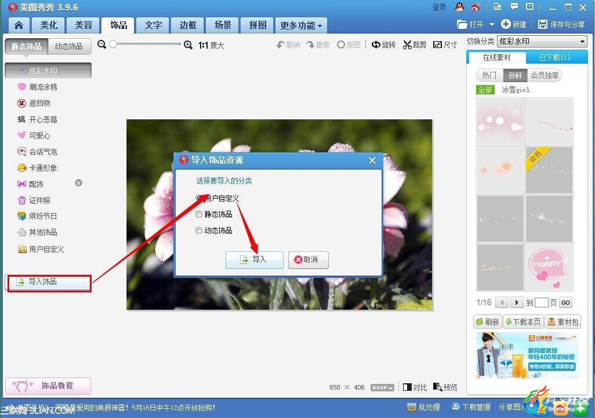Select the 会话气泡 category
This screenshot has width=595, height=418.
[37, 152]
